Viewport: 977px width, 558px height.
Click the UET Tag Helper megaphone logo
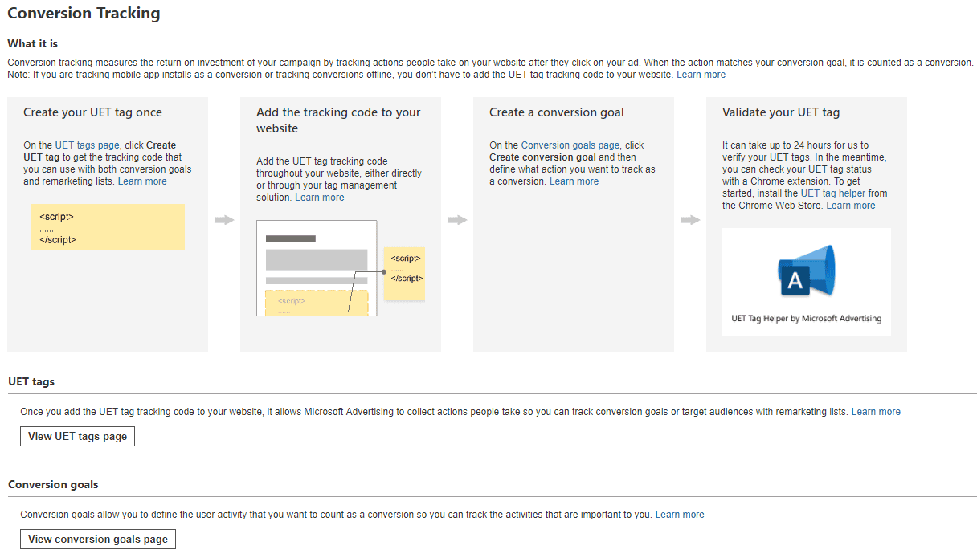(x=807, y=272)
